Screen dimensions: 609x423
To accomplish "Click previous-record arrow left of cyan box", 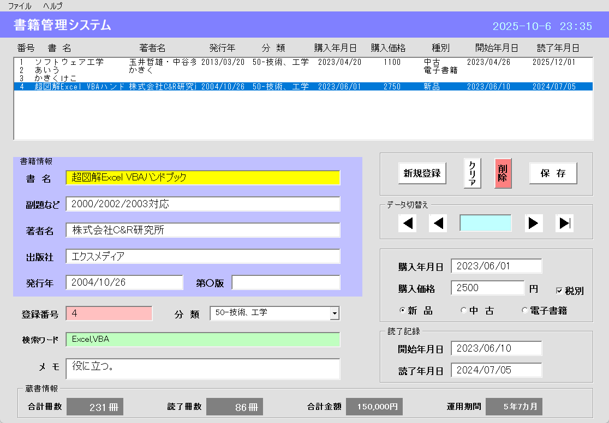I will coord(438,223).
